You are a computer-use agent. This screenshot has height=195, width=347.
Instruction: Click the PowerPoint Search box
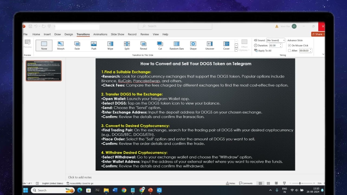(x=175, y=26)
